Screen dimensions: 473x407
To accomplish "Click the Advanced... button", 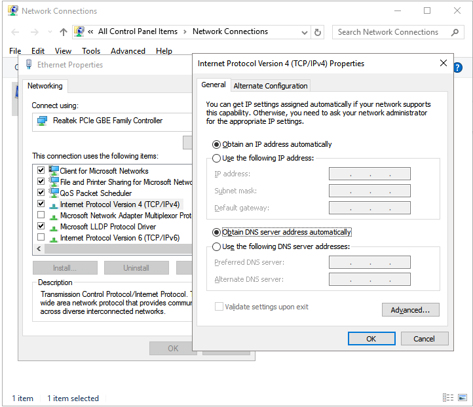I will pos(410,310).
